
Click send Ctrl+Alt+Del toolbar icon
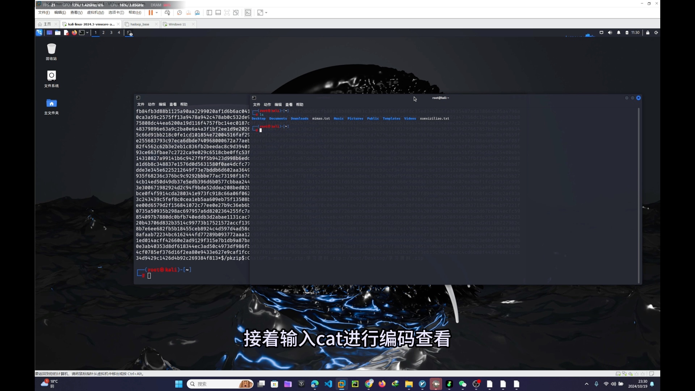point(167,13)
